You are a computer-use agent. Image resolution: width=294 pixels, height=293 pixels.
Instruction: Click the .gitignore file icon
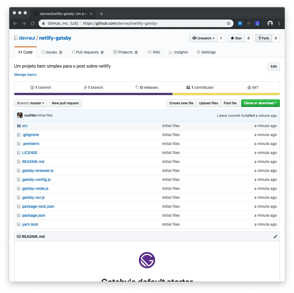tap(18, 135)
